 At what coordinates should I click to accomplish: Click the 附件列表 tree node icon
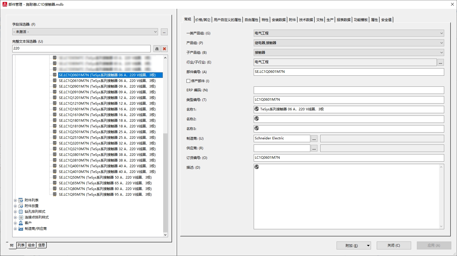(x=21, y=200)
